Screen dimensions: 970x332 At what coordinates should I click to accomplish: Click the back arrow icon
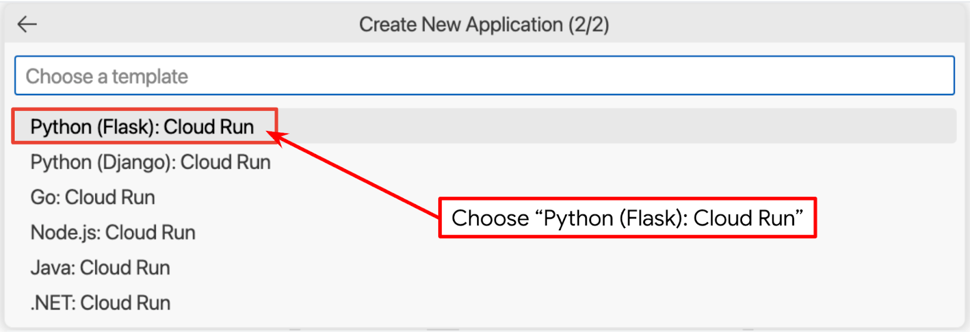pos(27,24)
